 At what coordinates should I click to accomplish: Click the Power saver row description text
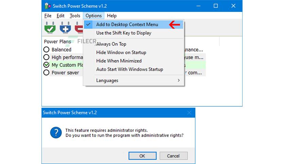click(193, 73)
